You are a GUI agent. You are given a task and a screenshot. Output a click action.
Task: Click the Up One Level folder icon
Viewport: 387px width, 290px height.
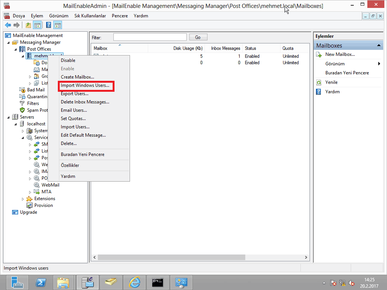28,25
